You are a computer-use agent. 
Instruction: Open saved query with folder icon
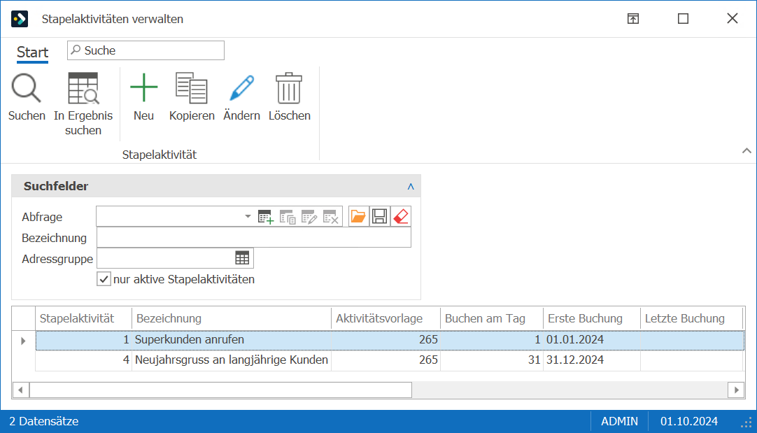358,216
